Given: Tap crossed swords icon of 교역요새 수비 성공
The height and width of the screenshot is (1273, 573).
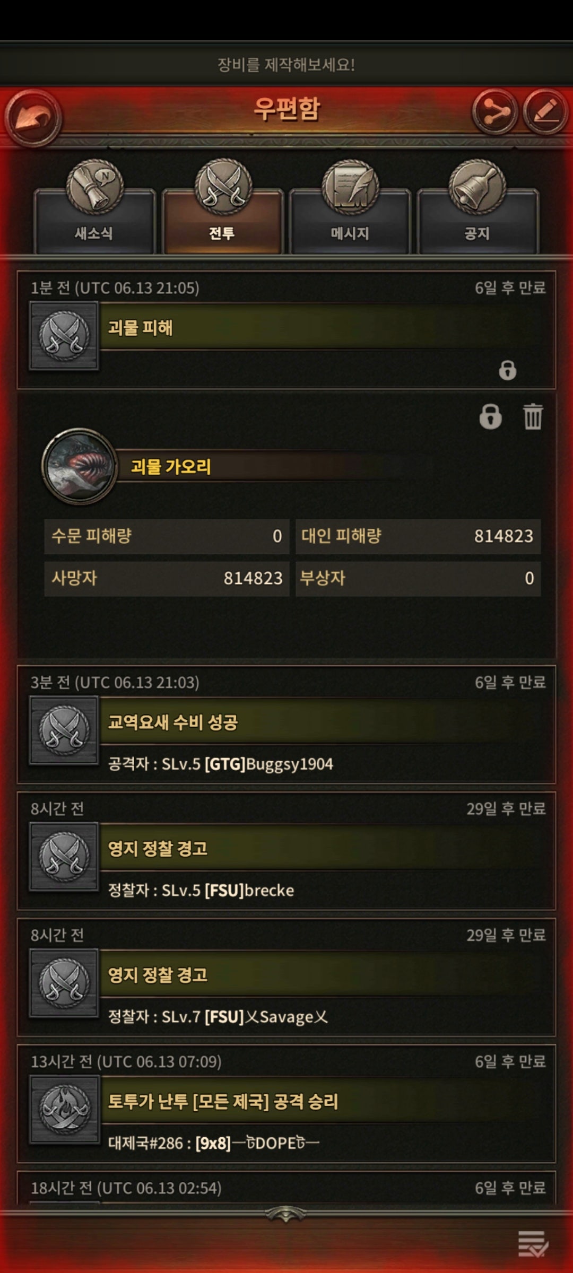Looking at the screenshot, I should [64, 730].
